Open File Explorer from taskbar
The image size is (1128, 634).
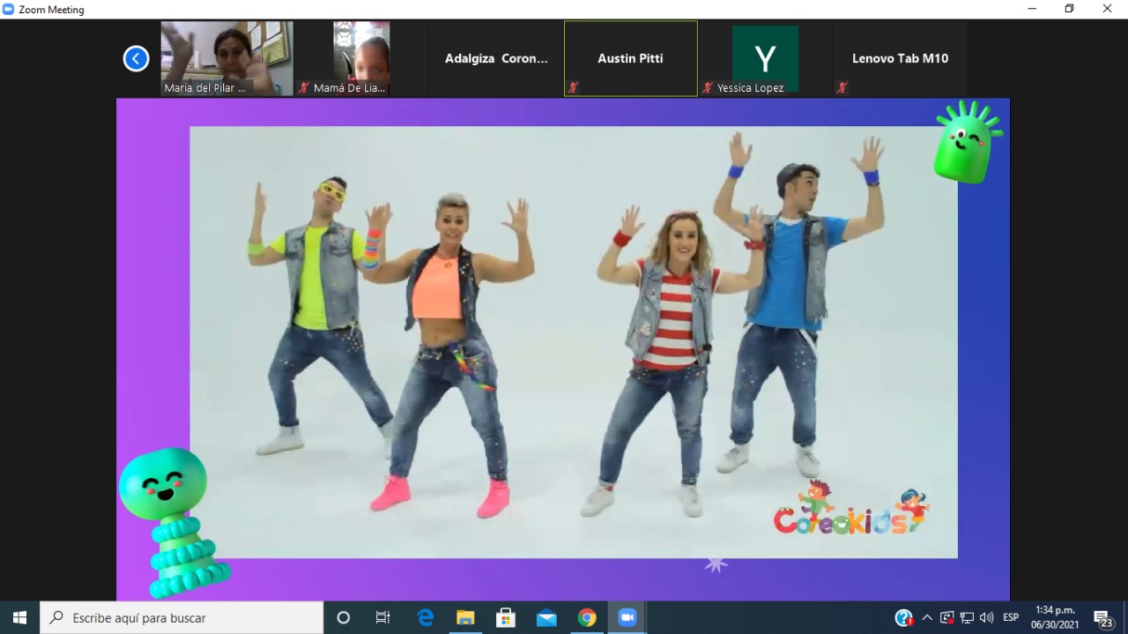(465, 617)
